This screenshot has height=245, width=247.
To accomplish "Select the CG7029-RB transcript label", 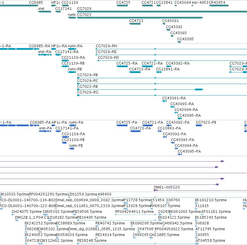I will point(87,75).
